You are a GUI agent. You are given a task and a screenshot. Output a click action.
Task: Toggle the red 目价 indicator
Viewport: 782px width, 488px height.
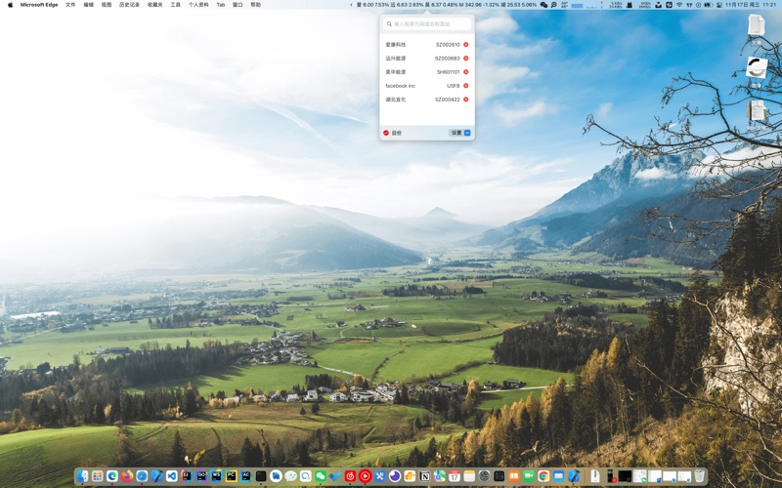(x=386, y=133)
